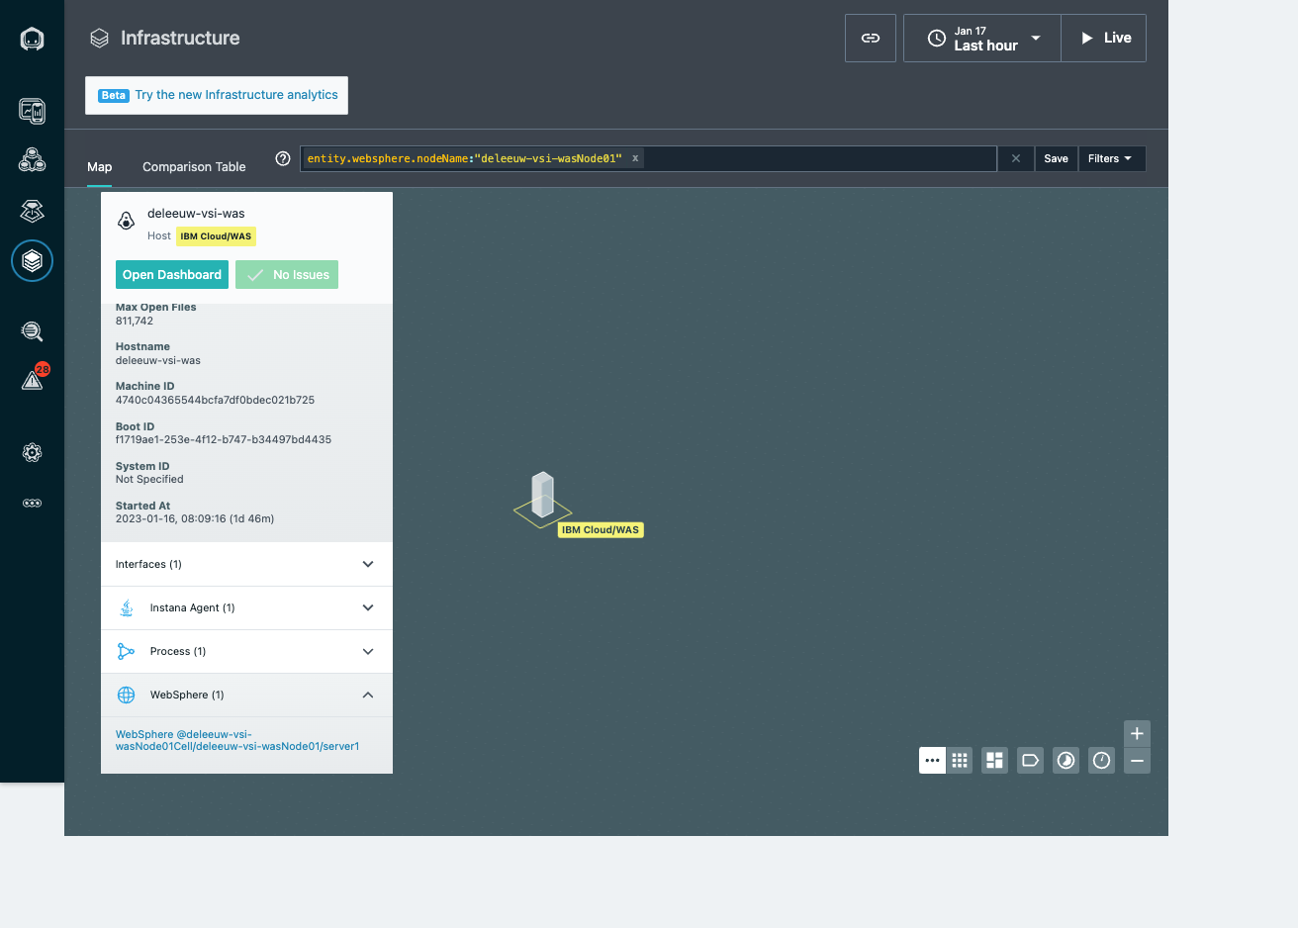Viewport: 1298px width, 928px height.
Task: Open the pie-chart metric overlay icon
Action: click(x=1066, y=760)
